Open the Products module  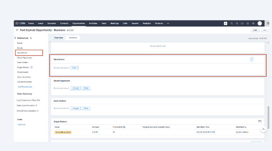point(159,23)
